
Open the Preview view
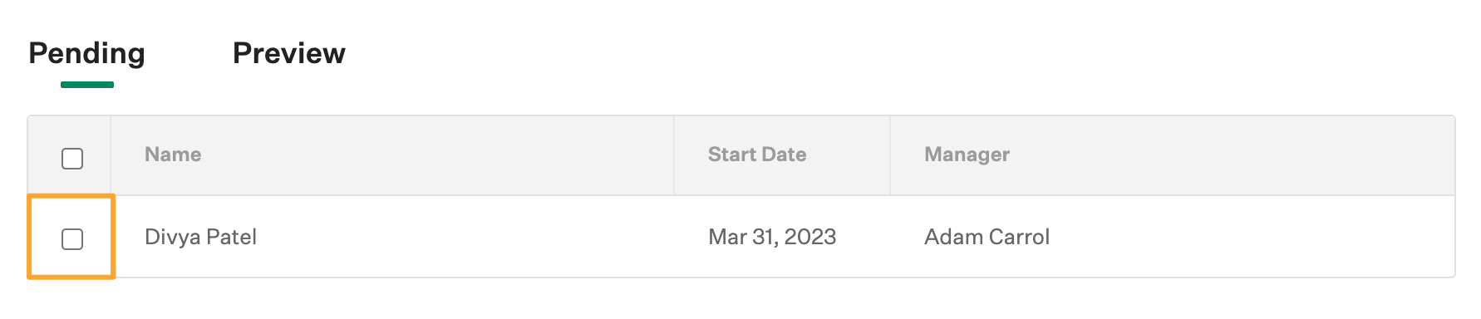288,53
